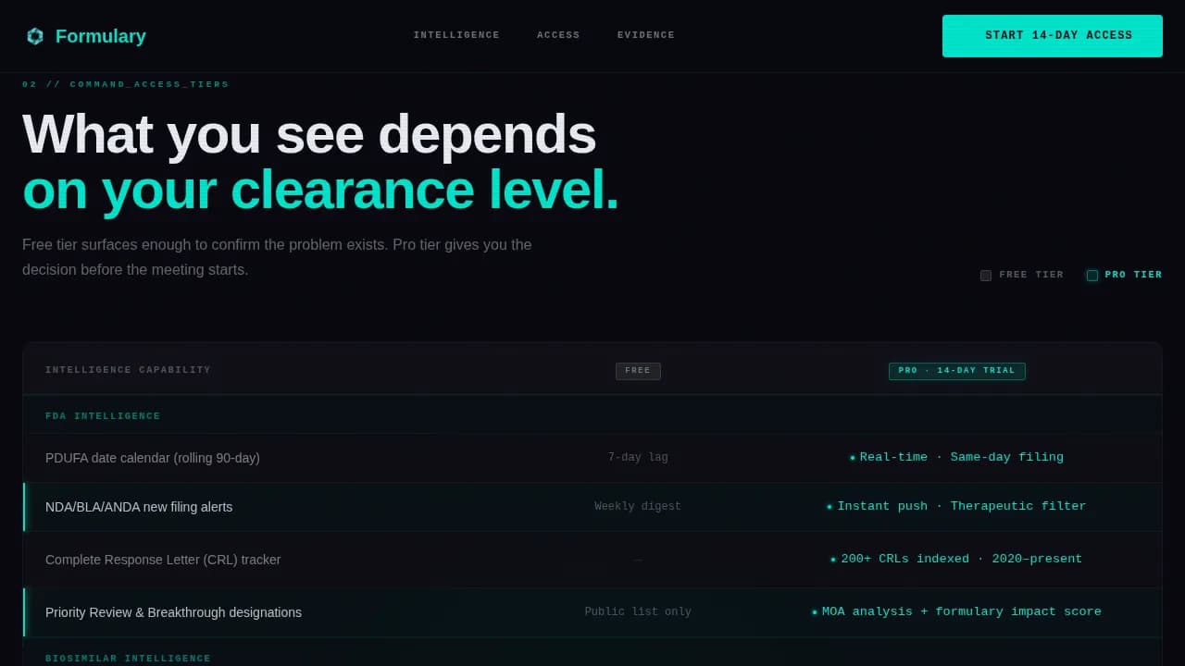Click the FREE column badge

638,371
